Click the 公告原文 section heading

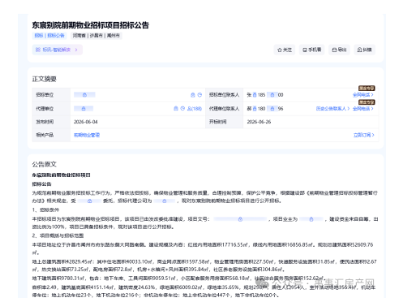point(45,164)
